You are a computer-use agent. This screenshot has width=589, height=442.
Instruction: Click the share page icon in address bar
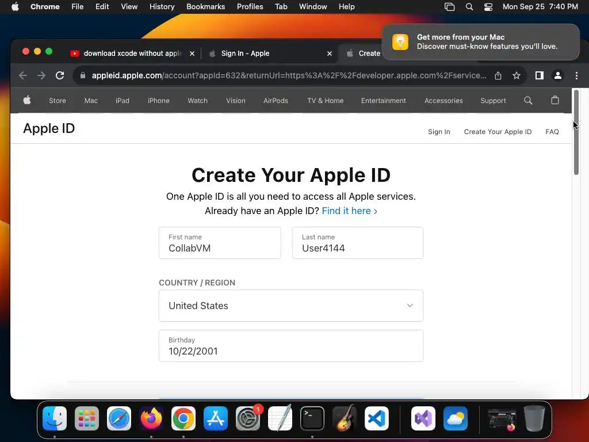pyautogui.click(x=498, y=75)
